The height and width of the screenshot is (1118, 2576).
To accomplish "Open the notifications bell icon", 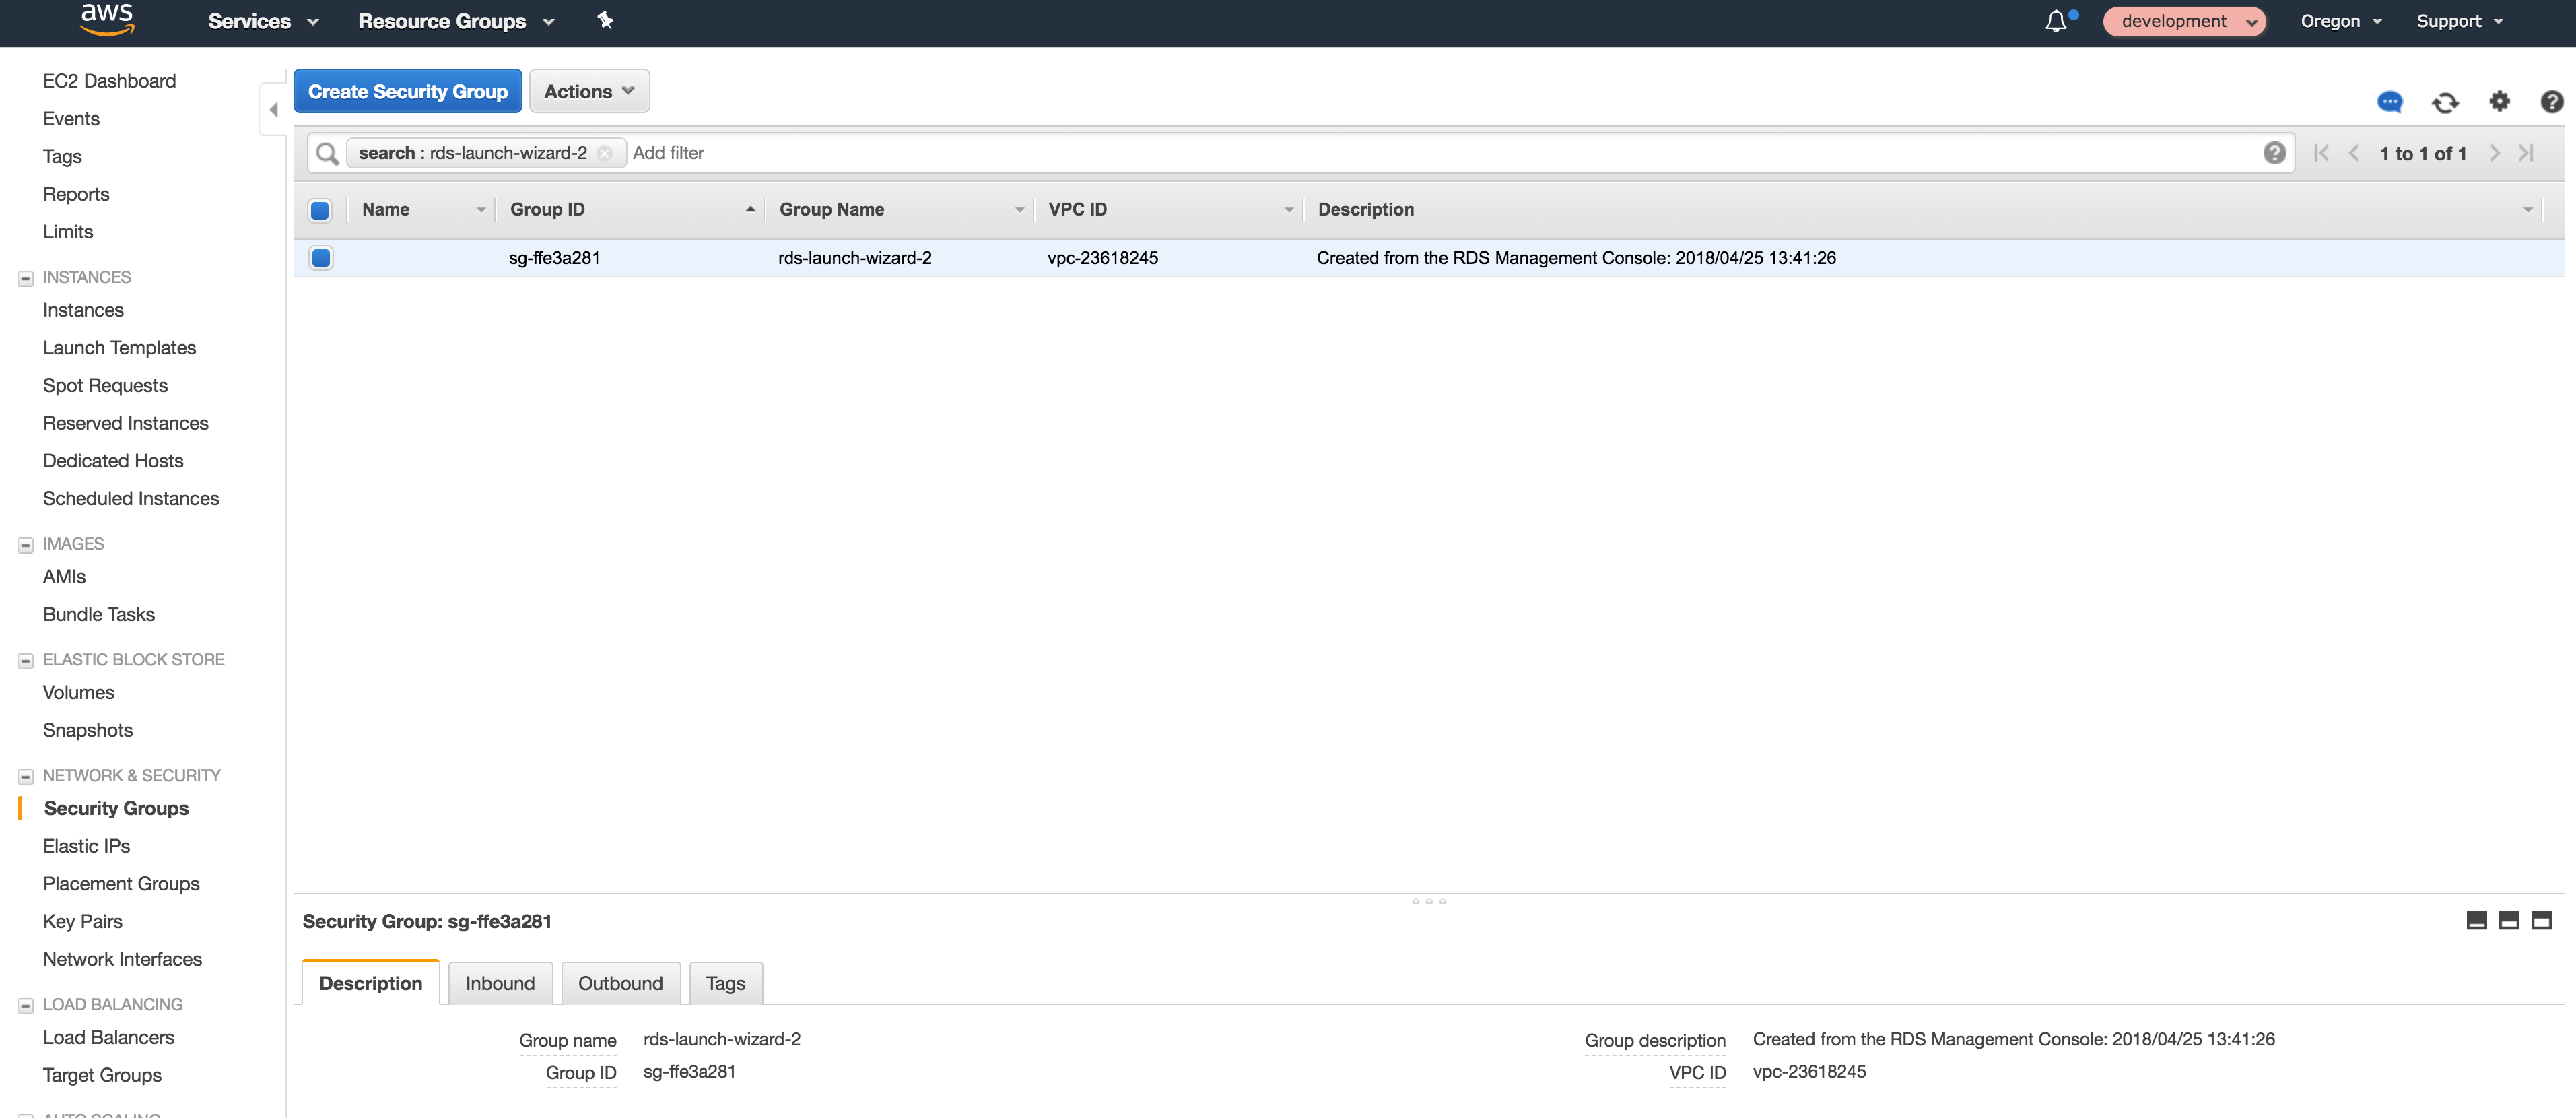I will [2055, 22].
